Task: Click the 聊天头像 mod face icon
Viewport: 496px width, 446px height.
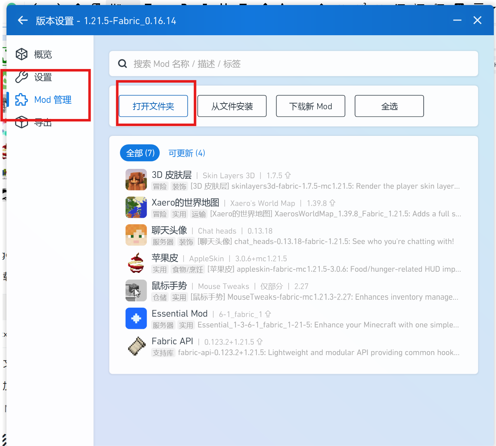Action: [x=136, y=235]
